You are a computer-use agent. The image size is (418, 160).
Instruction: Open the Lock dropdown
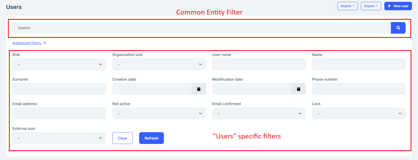(x=359, y=113)
